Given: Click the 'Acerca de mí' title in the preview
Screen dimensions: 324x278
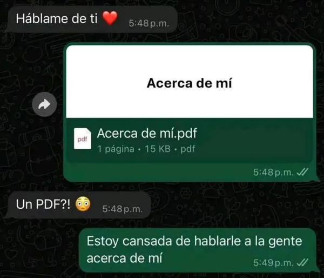Looking at the screenshot, I should (x=190, y=83).
